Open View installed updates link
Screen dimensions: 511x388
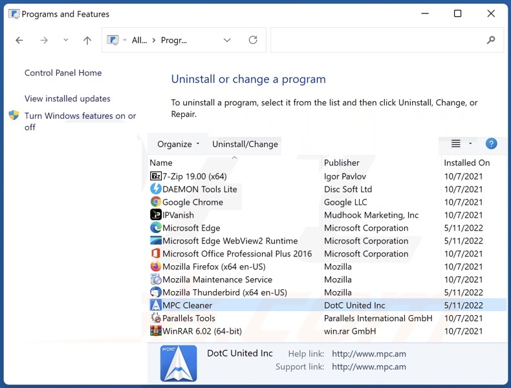click(x=67, y=99)
